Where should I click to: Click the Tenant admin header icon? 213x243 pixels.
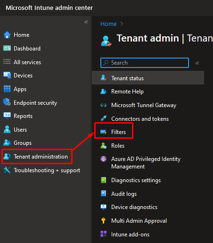[106, 41]
